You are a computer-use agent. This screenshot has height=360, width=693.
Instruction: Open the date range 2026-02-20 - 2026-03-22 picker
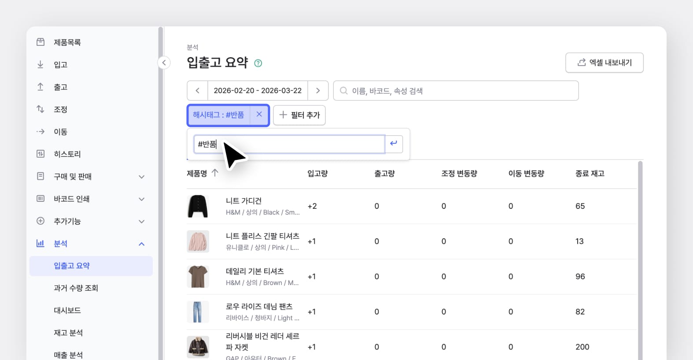pos(258,90)
